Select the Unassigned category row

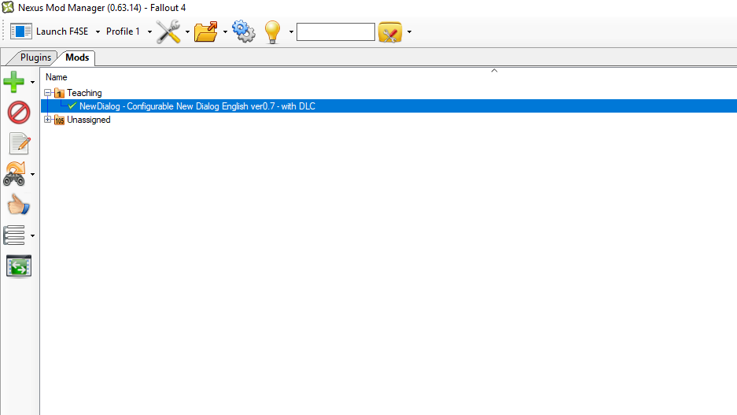click(x=88, y=120)
